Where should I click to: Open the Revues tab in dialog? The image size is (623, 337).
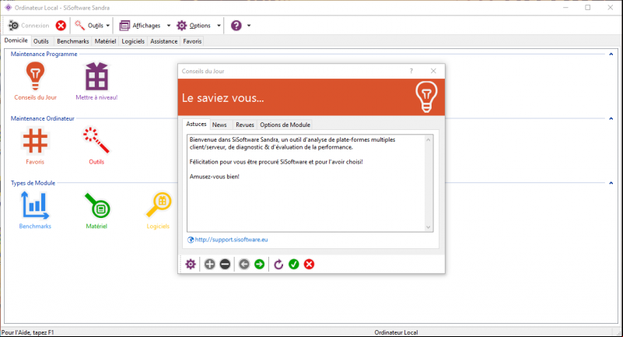tap(245, 125)
